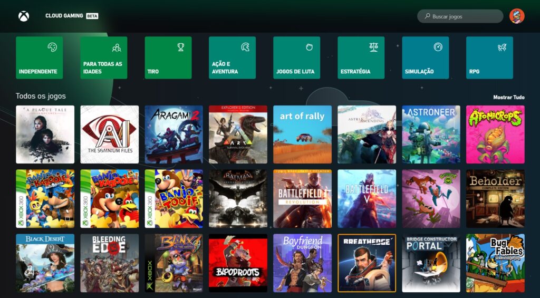Viewport: 540px width, 298px height.
Task: Select the Bleeding Edge game tile
Action: click(x=110, y=263)
